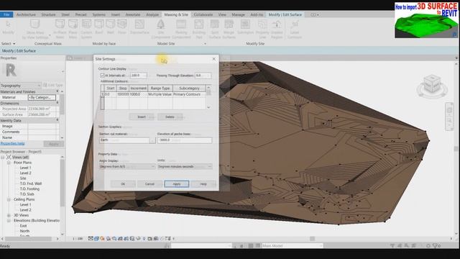This screenshot has width=460, height=259.
Task: Collapse the Ceiling Plans tree node
Action: [x=9, y=200]
